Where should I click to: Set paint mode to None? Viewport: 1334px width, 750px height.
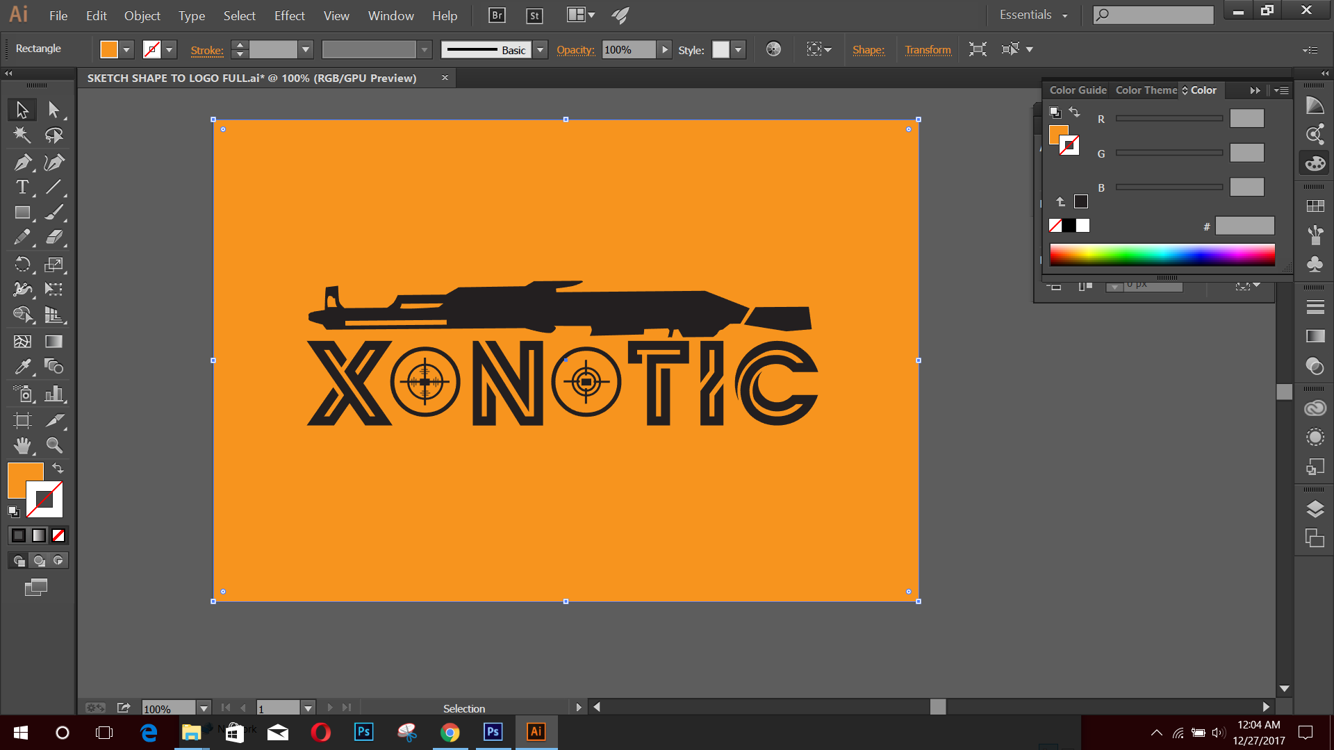(59, 535)
